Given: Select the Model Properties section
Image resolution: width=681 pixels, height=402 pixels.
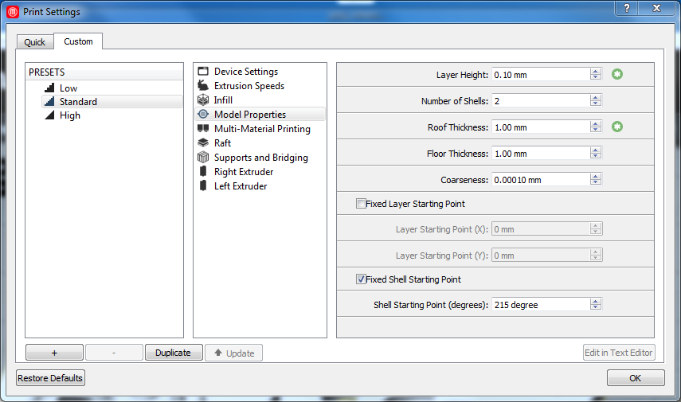Looking at the screenshot, I should 260,114.
